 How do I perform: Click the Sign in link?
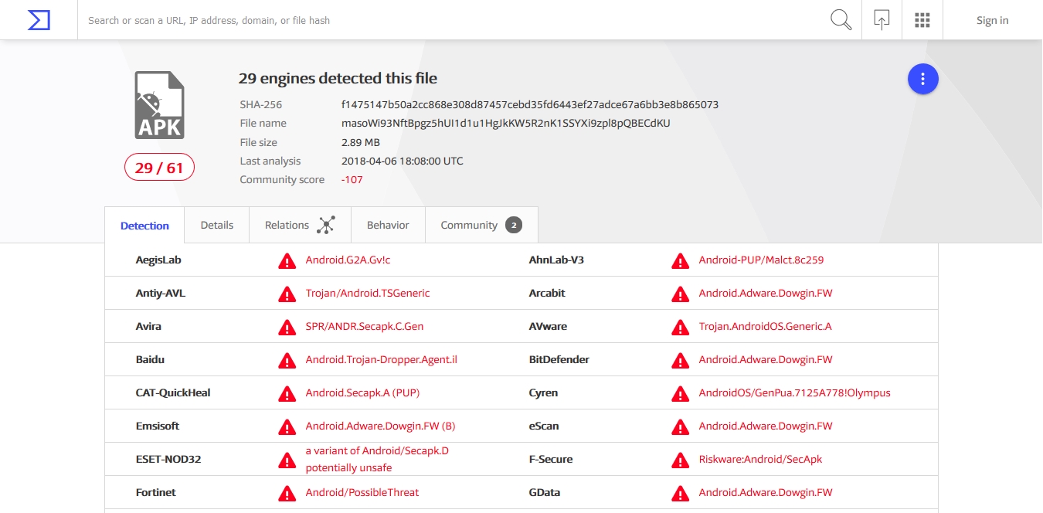[x=992, y=20]
